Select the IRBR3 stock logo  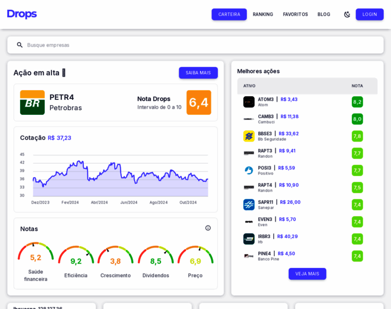point(249,239)
